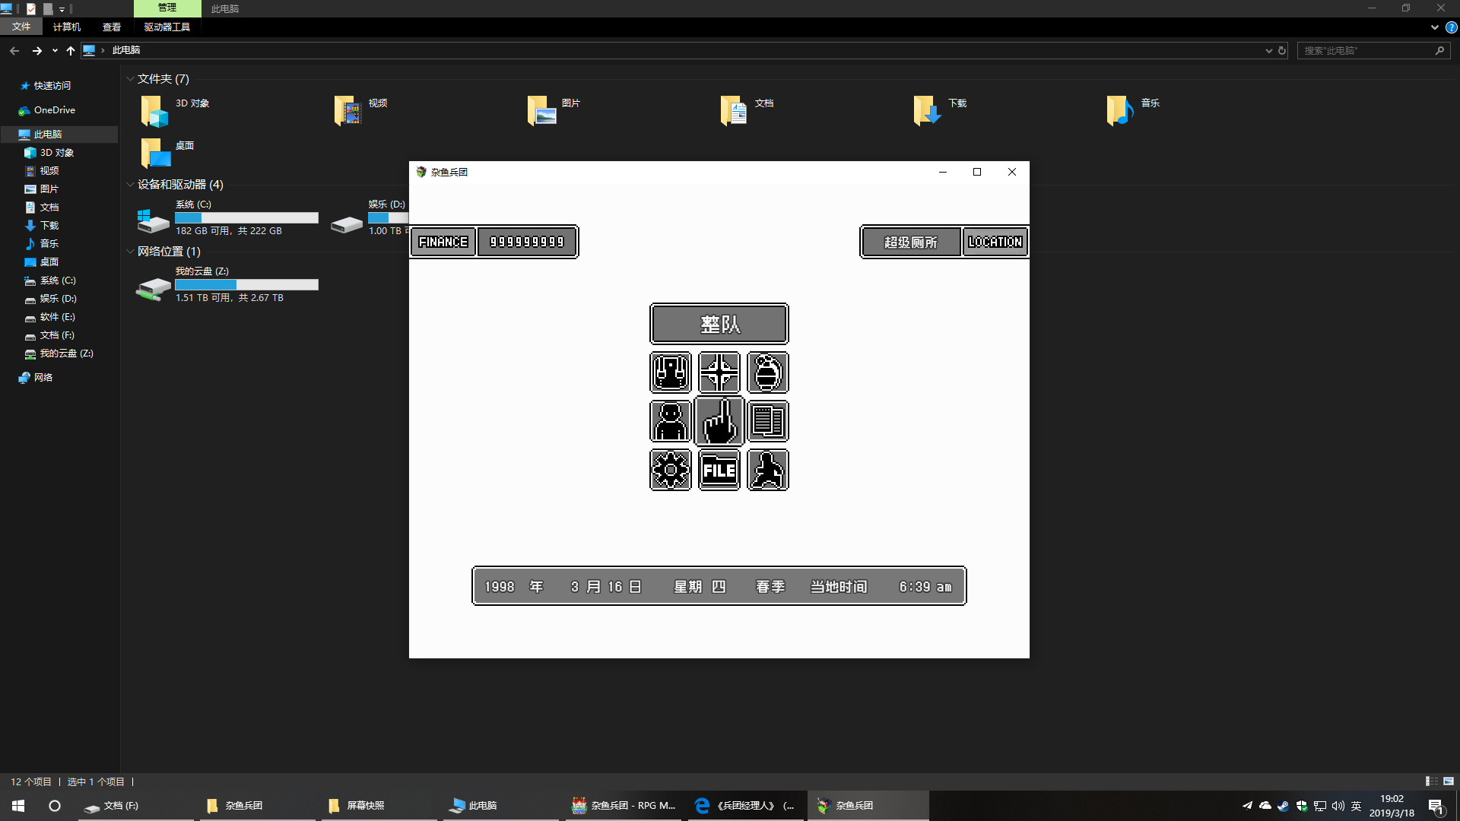Click the 999999999 finance value
Image resolution: width=1460 pixels, height=821 pixels.
(527, 242)
